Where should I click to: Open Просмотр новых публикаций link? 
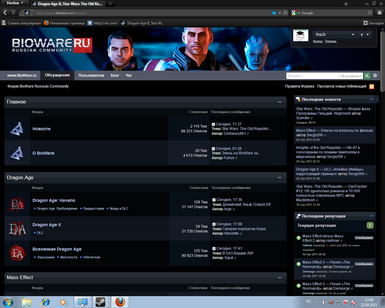342,86
